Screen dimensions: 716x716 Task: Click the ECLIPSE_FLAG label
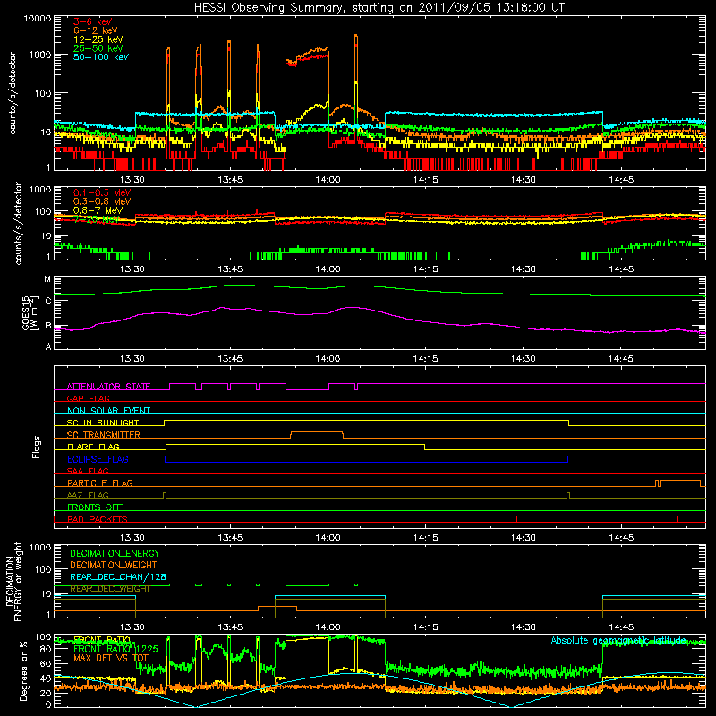click(x=98, y=459)
